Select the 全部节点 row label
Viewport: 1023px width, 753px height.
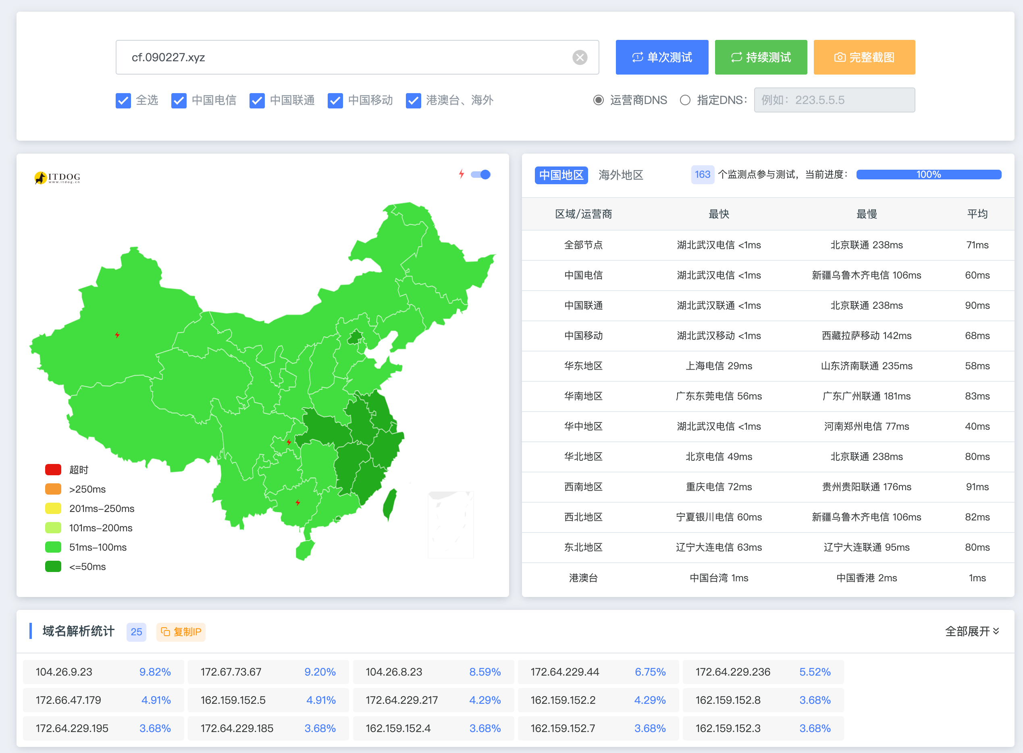click(583, 245)
